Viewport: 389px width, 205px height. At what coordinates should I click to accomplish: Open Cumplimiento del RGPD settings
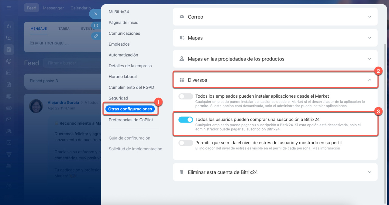click(131, 87)
